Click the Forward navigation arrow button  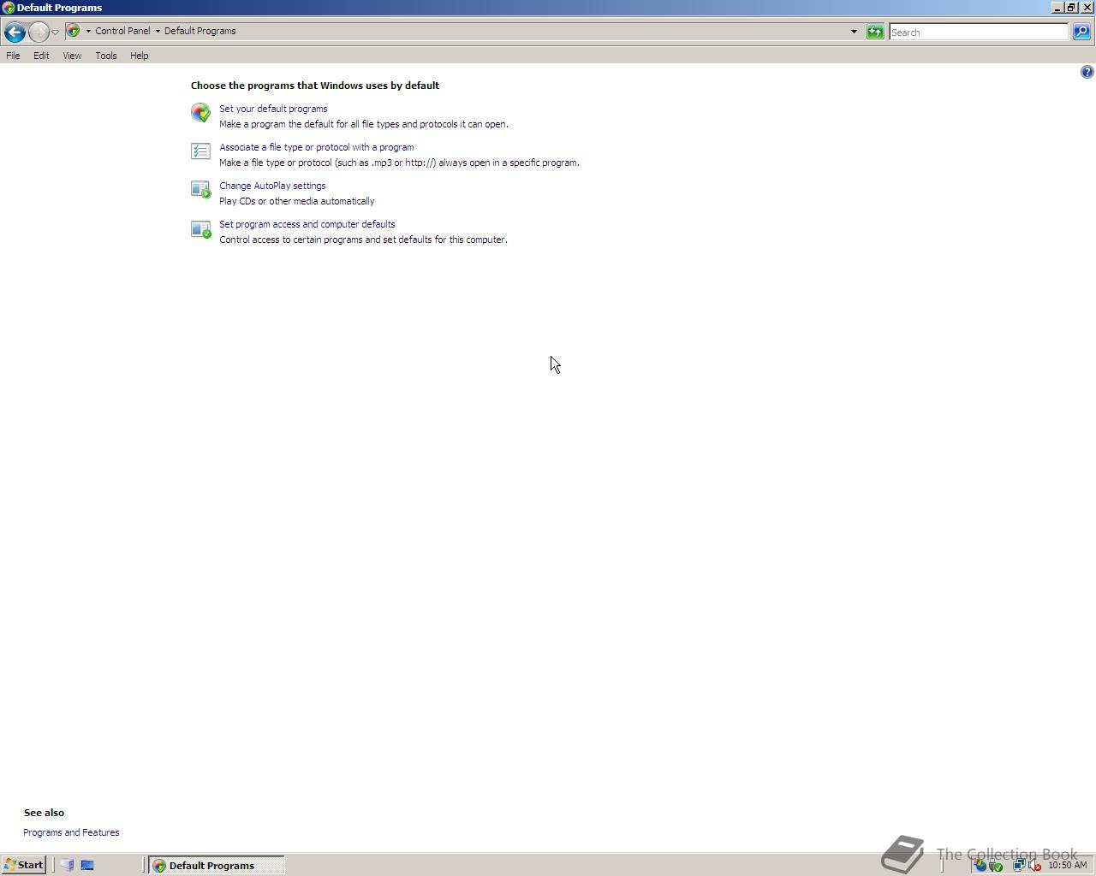click(39, 33)
